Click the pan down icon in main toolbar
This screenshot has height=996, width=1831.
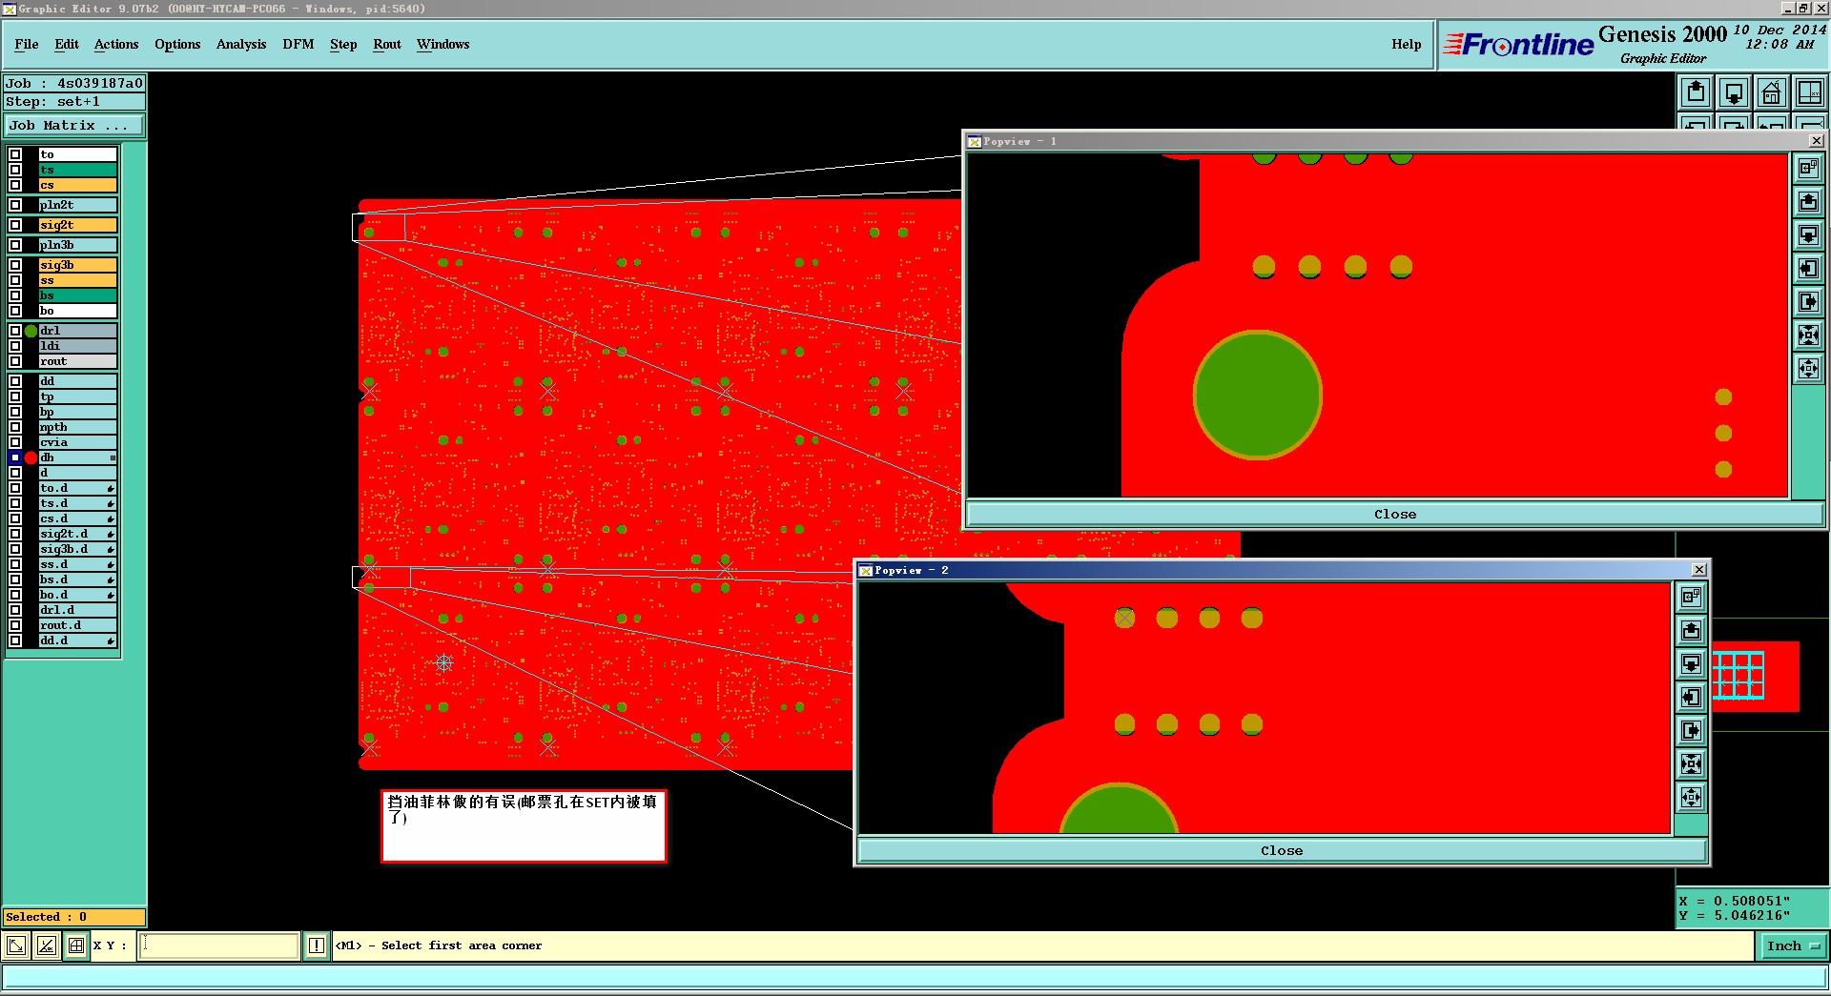coord(1734,92)
